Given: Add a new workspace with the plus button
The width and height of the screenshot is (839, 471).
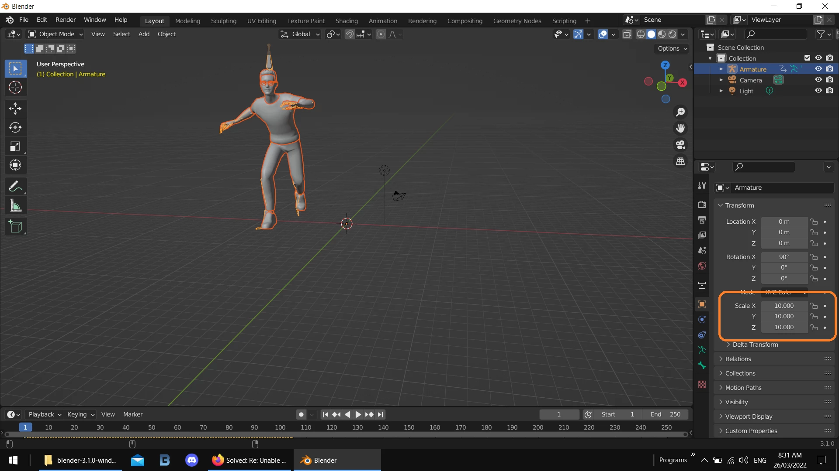Looking at the screenshot, I should (x=588, y=20).
